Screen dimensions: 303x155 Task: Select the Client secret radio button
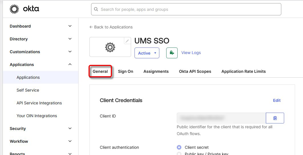coord(179,147)
